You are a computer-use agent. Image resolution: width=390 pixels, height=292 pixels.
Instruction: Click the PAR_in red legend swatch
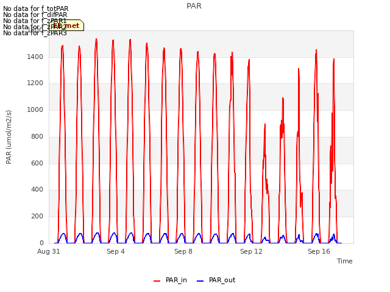(157, 281)
